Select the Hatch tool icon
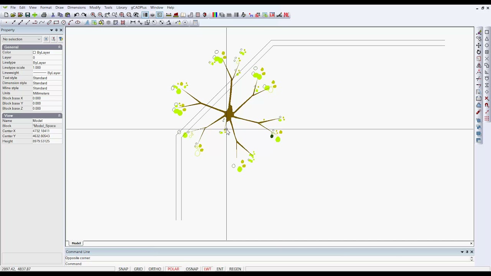The image size is (491, 276). 123,23
